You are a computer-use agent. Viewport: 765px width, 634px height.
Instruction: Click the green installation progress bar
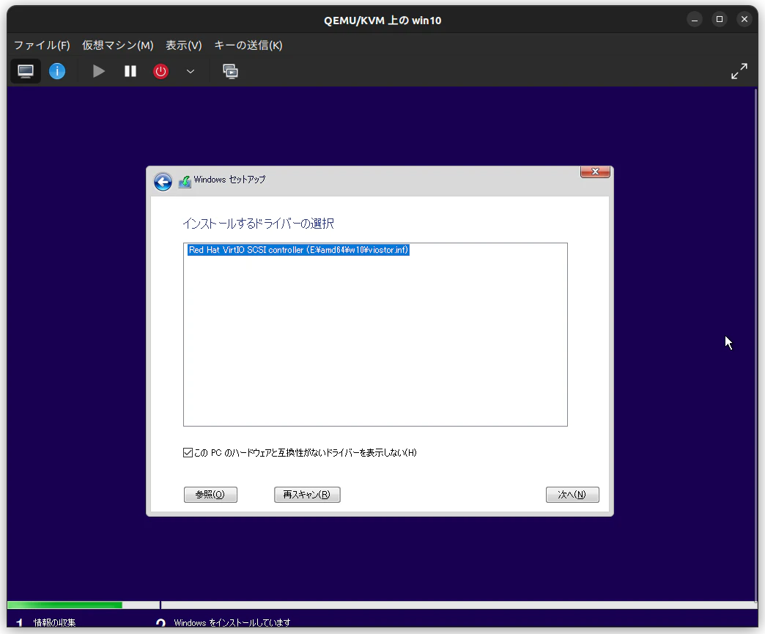(x=64, y=605)
